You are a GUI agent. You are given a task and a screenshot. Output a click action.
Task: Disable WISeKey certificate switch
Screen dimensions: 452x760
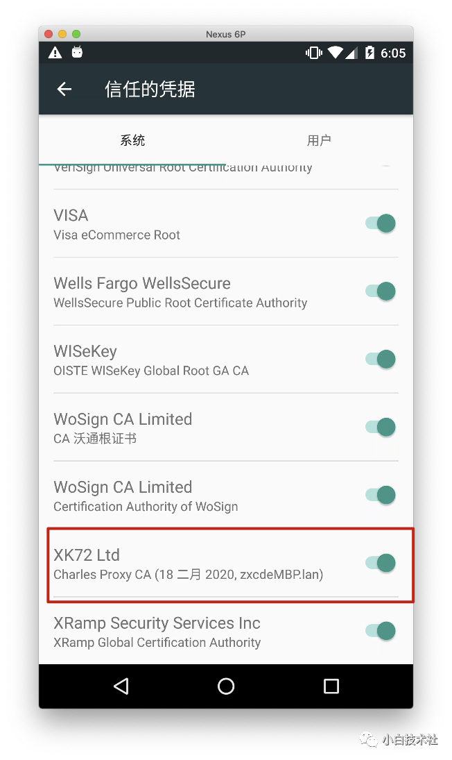(x=381, y=359)
